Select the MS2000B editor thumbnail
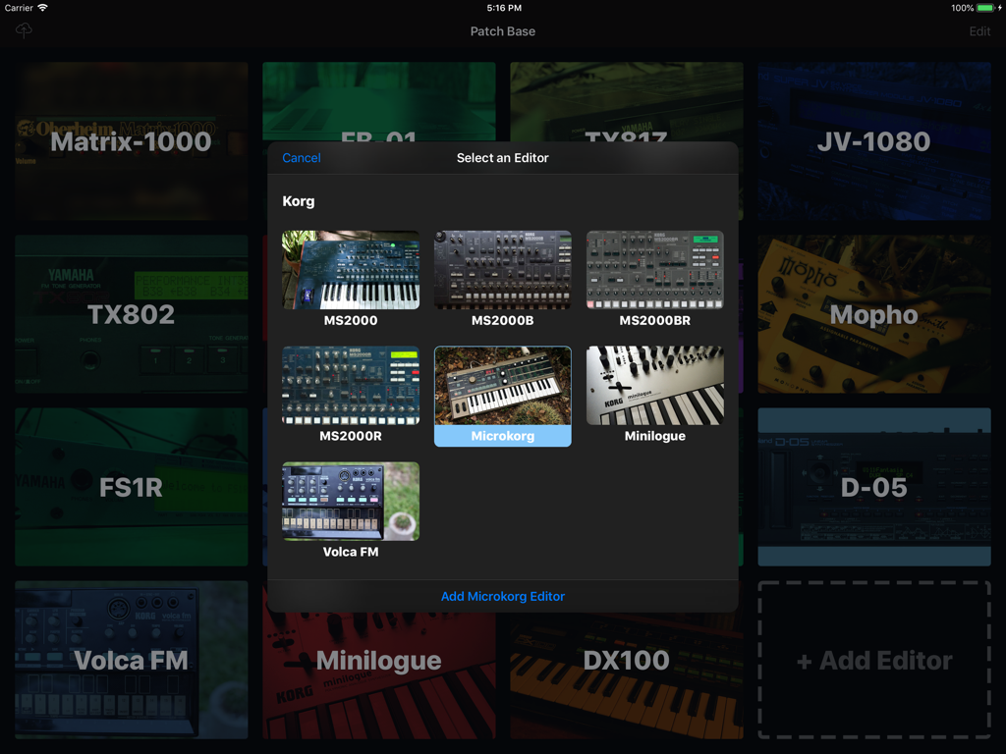The height and width of the screenshot is (754, 1006). [502, 270]
